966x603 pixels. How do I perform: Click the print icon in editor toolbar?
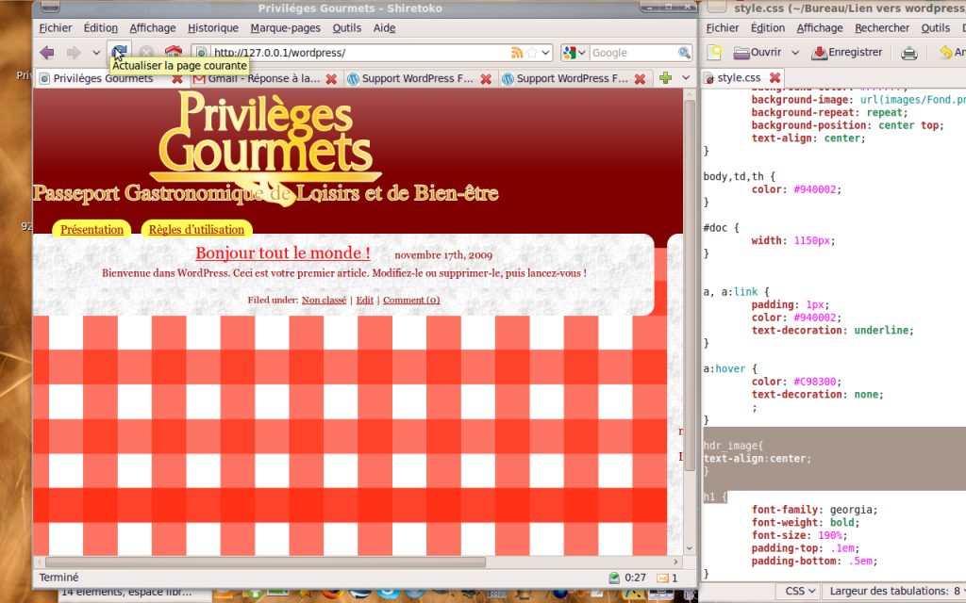click(x=908, y=53)
